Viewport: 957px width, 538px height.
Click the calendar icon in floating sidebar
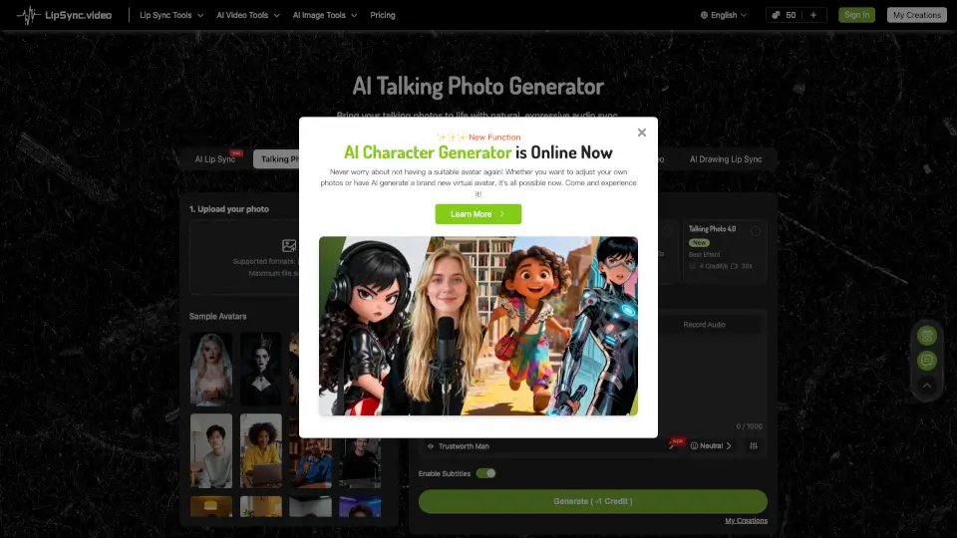[927, 336]
